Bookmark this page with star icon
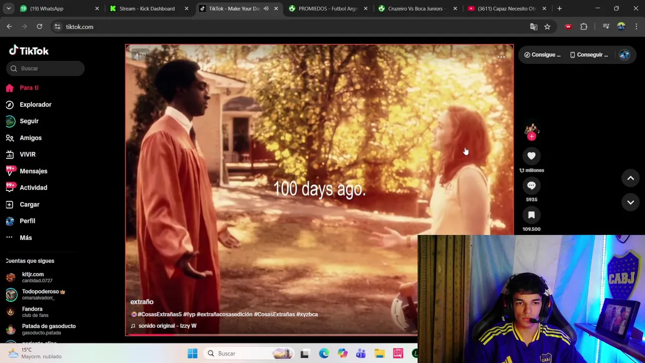Image resolution: width=645 pixels, height=363 pixels. pos(547,27)
